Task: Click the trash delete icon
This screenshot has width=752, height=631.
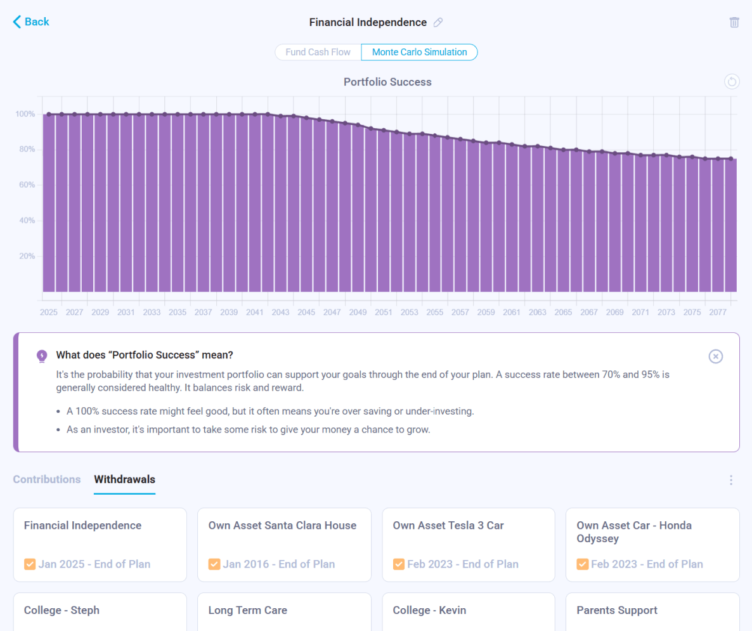Action: coord(734,22)
